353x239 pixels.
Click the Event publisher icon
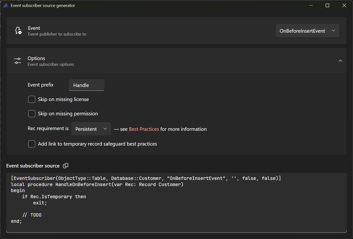tap(18, 31)
